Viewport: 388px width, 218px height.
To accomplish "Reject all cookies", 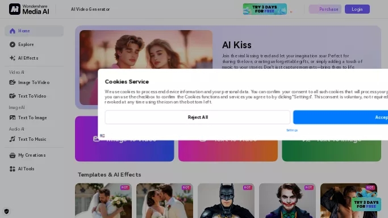I will [198, 117].
